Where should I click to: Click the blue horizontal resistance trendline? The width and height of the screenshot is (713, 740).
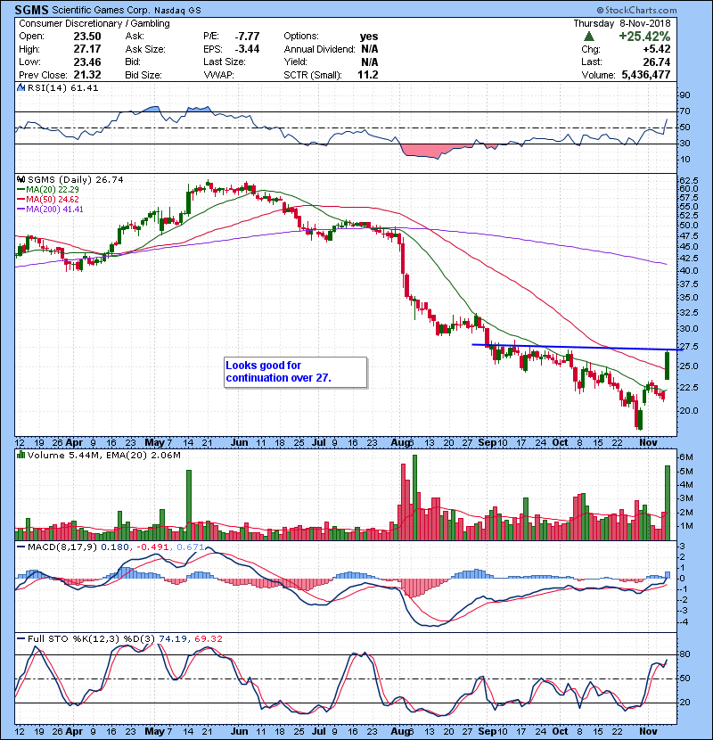point(577,348)
